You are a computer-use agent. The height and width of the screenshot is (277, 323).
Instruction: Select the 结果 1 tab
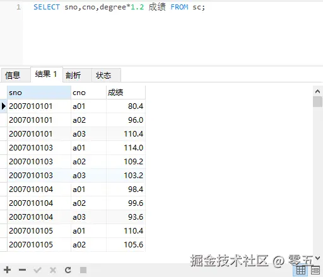pos(47,74)
